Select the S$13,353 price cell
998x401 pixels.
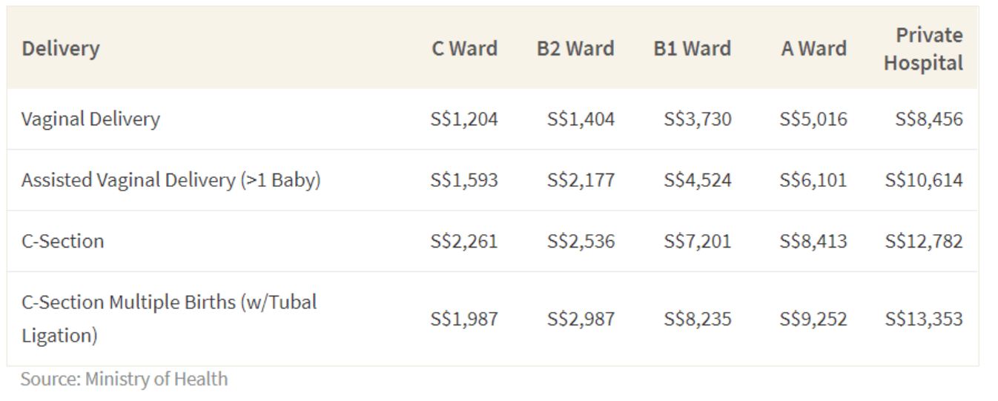[x=924, y=319]
